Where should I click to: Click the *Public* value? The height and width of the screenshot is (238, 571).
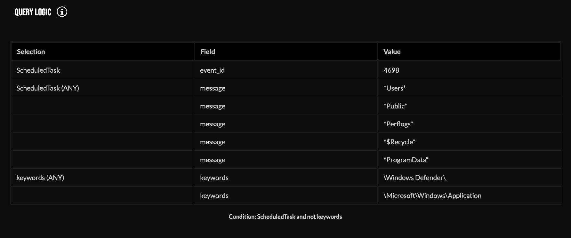[x=395, y=106]
